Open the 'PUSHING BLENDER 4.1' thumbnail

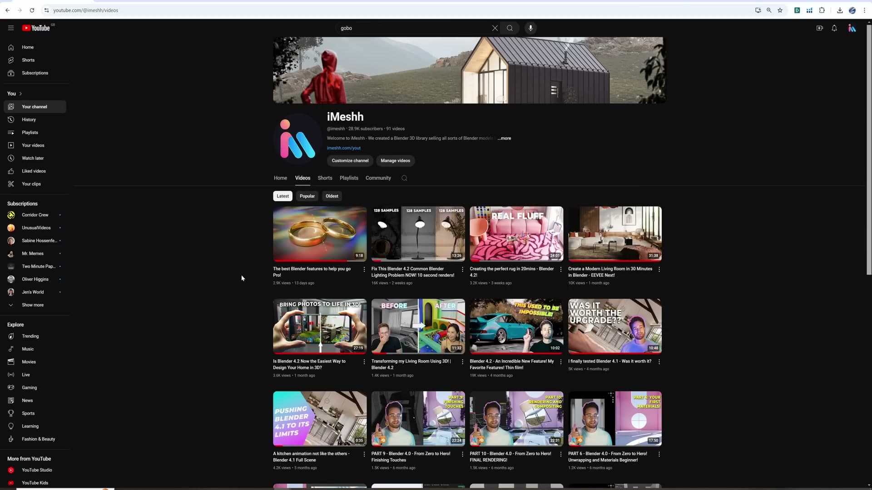[320, 419]
